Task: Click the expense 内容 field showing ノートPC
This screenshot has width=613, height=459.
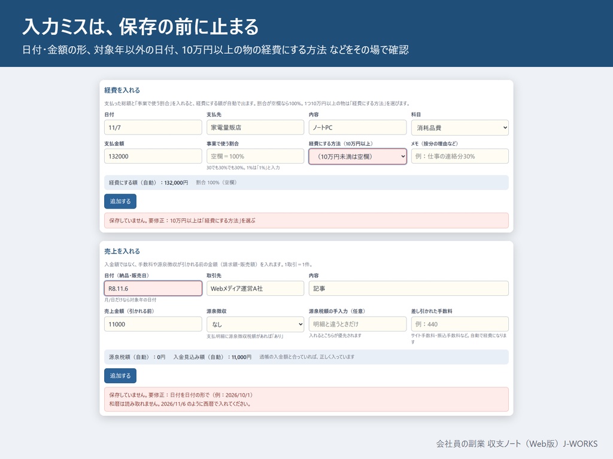Action: 358,127
